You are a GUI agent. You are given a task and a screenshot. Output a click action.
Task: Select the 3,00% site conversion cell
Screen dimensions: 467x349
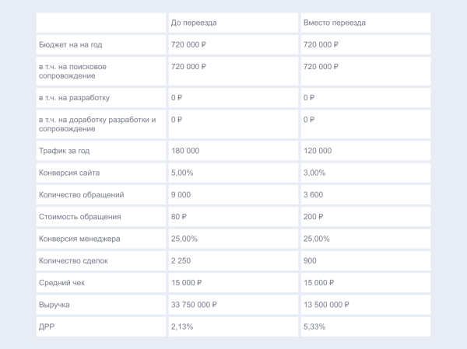[x=314, y=173]
